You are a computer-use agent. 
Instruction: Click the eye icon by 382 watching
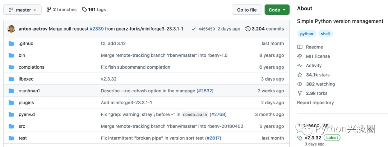click(300, 84)
